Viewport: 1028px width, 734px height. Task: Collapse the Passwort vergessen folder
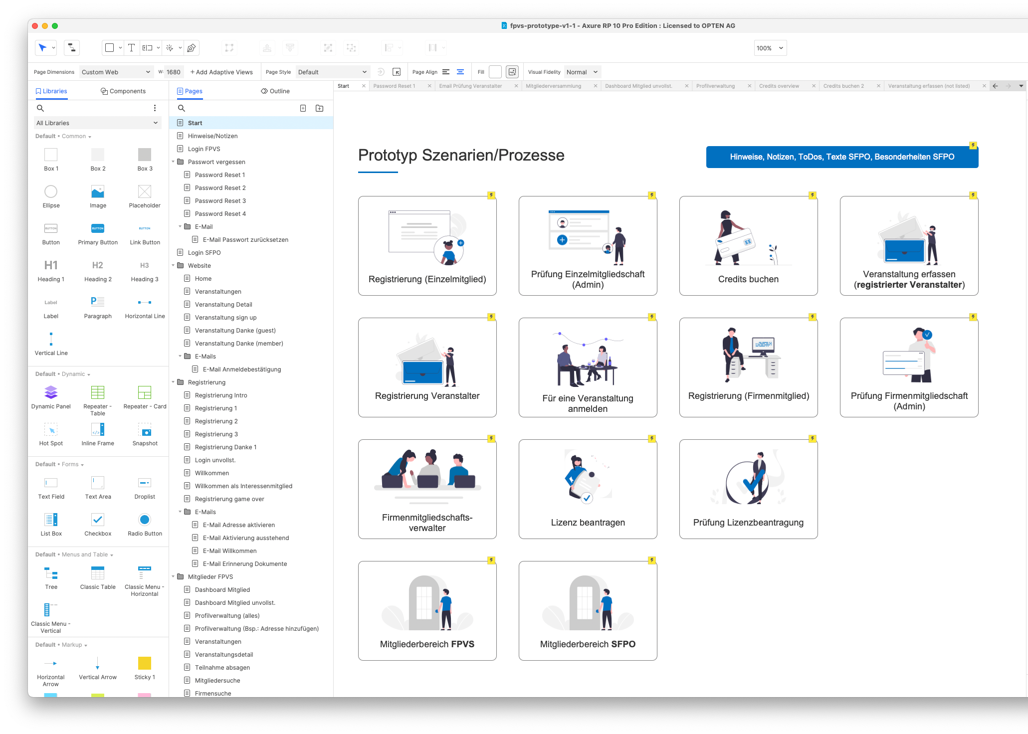(173, 162)
